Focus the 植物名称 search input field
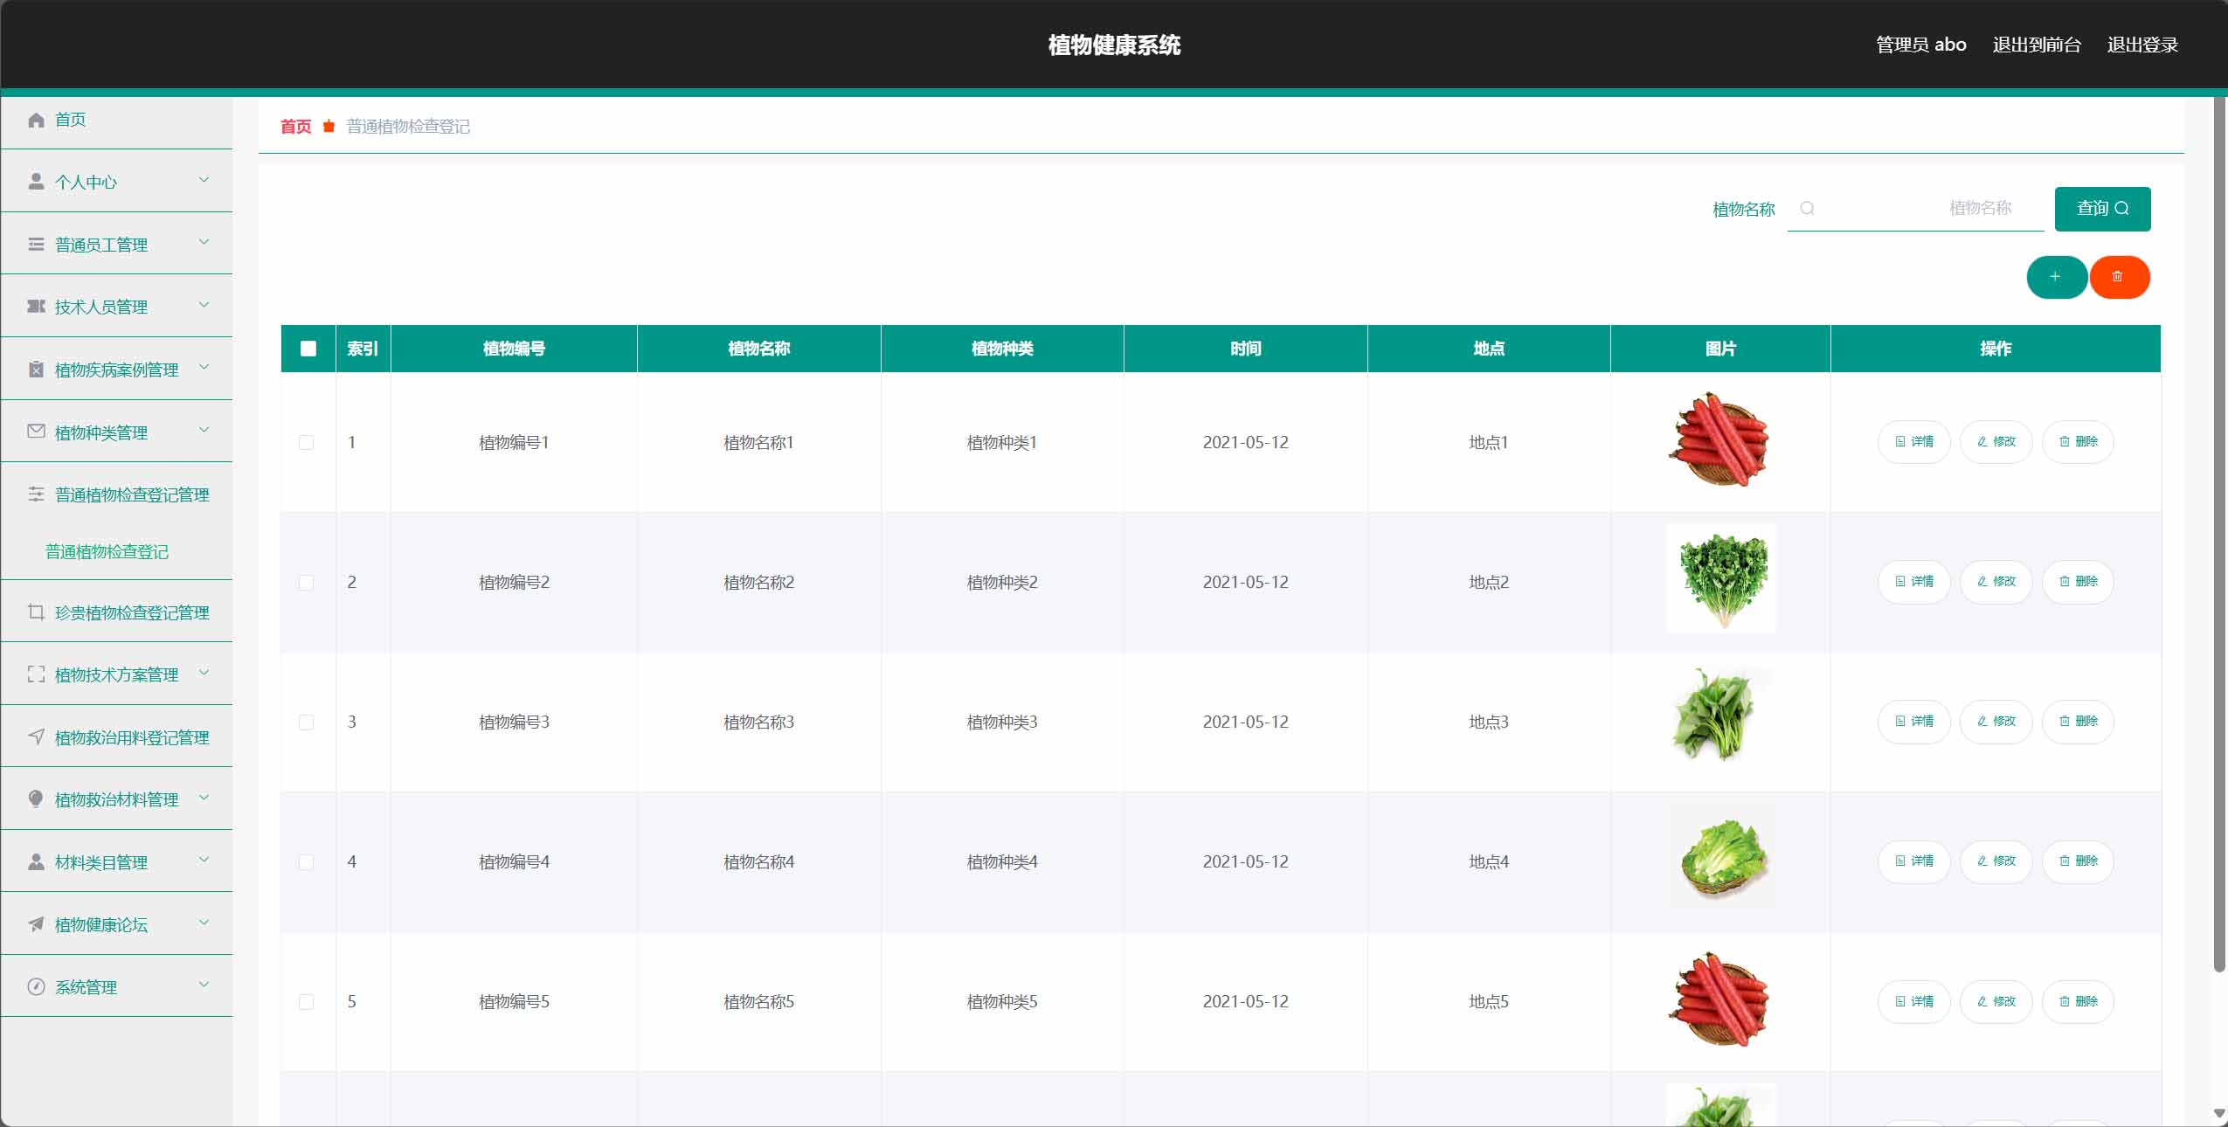The height and width of the screenshot is (1127, 2228). pyautogui.click(x=1915, y=208)
